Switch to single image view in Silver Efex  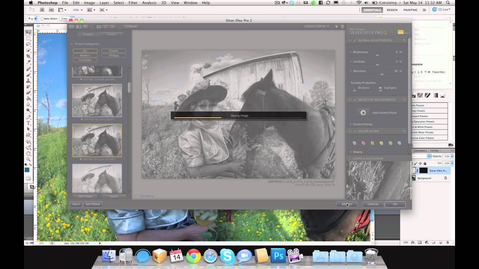point(99,27)
